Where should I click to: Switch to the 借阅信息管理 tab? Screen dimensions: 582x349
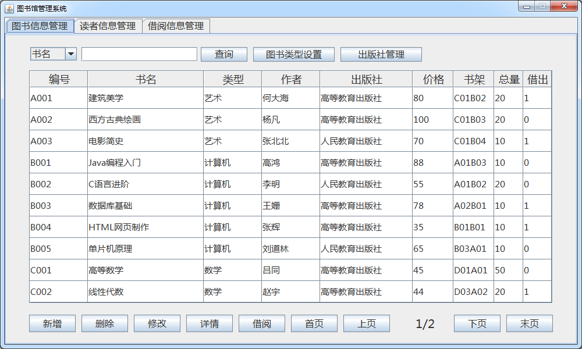coord(176,26)
